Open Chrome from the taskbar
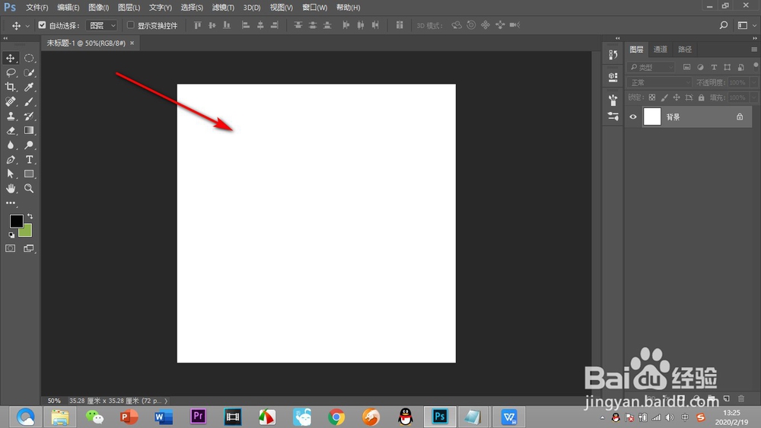This screenshot has width=761, height=428. (336, 417)
